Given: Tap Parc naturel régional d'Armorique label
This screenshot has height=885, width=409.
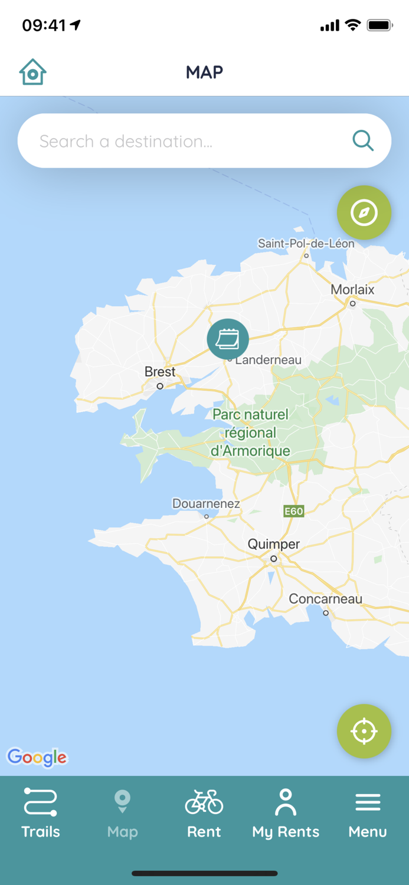Looking at the screenshot, I should coord(251,432).
